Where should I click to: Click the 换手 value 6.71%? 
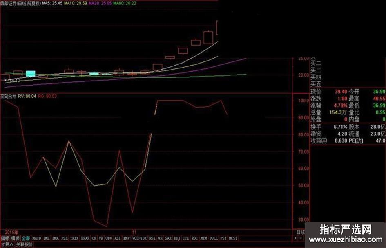click(x=341, y=127)
